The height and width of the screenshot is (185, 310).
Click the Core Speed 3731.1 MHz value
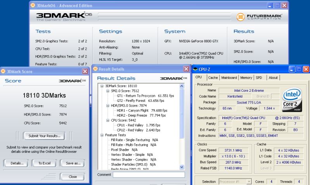pyautogui.click(x=233, y=150)
